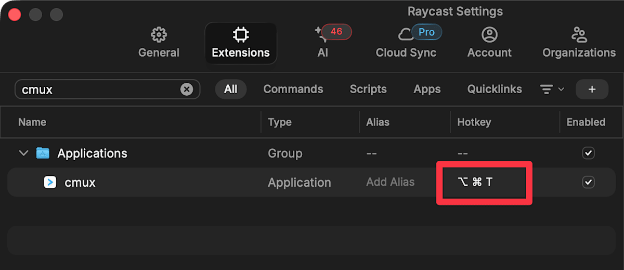
Task: Go to the Account tab
Action: [x=489, y=44]
